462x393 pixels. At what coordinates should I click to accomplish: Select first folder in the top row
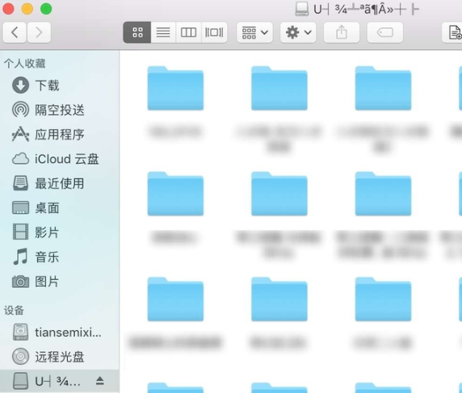[175, 88]
